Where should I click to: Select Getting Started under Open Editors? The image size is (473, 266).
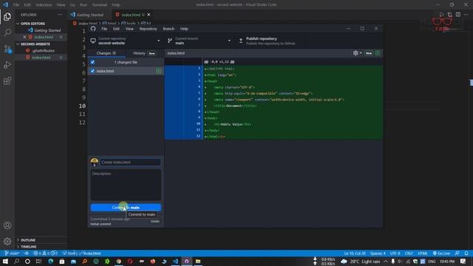pos(47,30)
